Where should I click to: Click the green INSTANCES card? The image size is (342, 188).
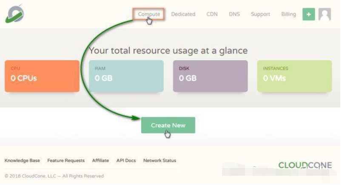point(294,76)
